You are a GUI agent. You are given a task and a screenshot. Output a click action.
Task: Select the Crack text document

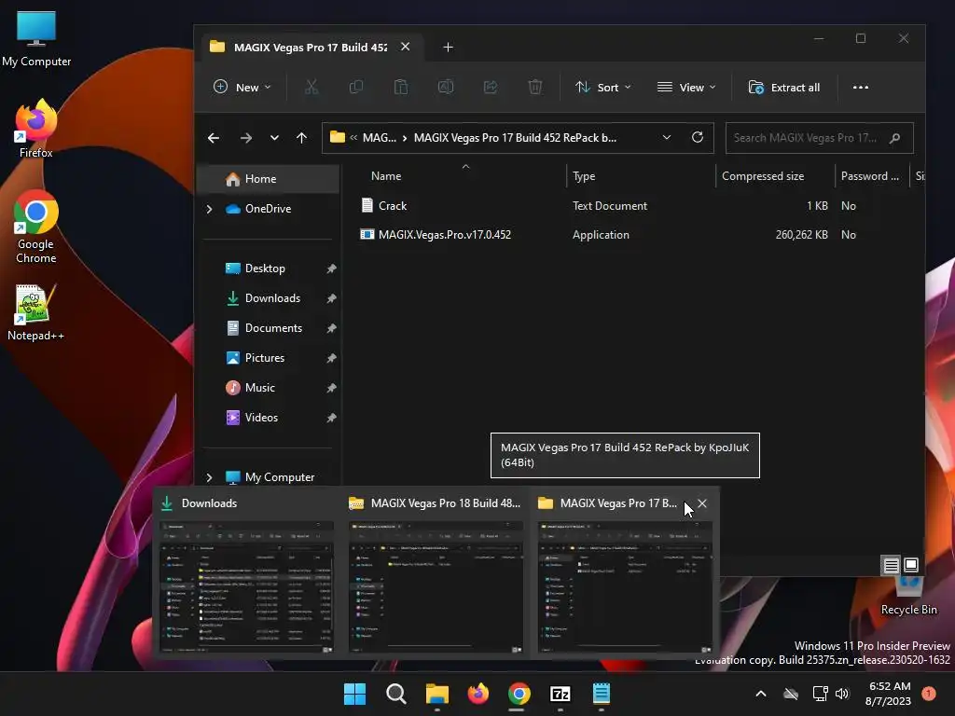coord(393,206)
